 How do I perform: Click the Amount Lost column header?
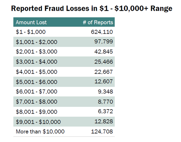point(31,22)
